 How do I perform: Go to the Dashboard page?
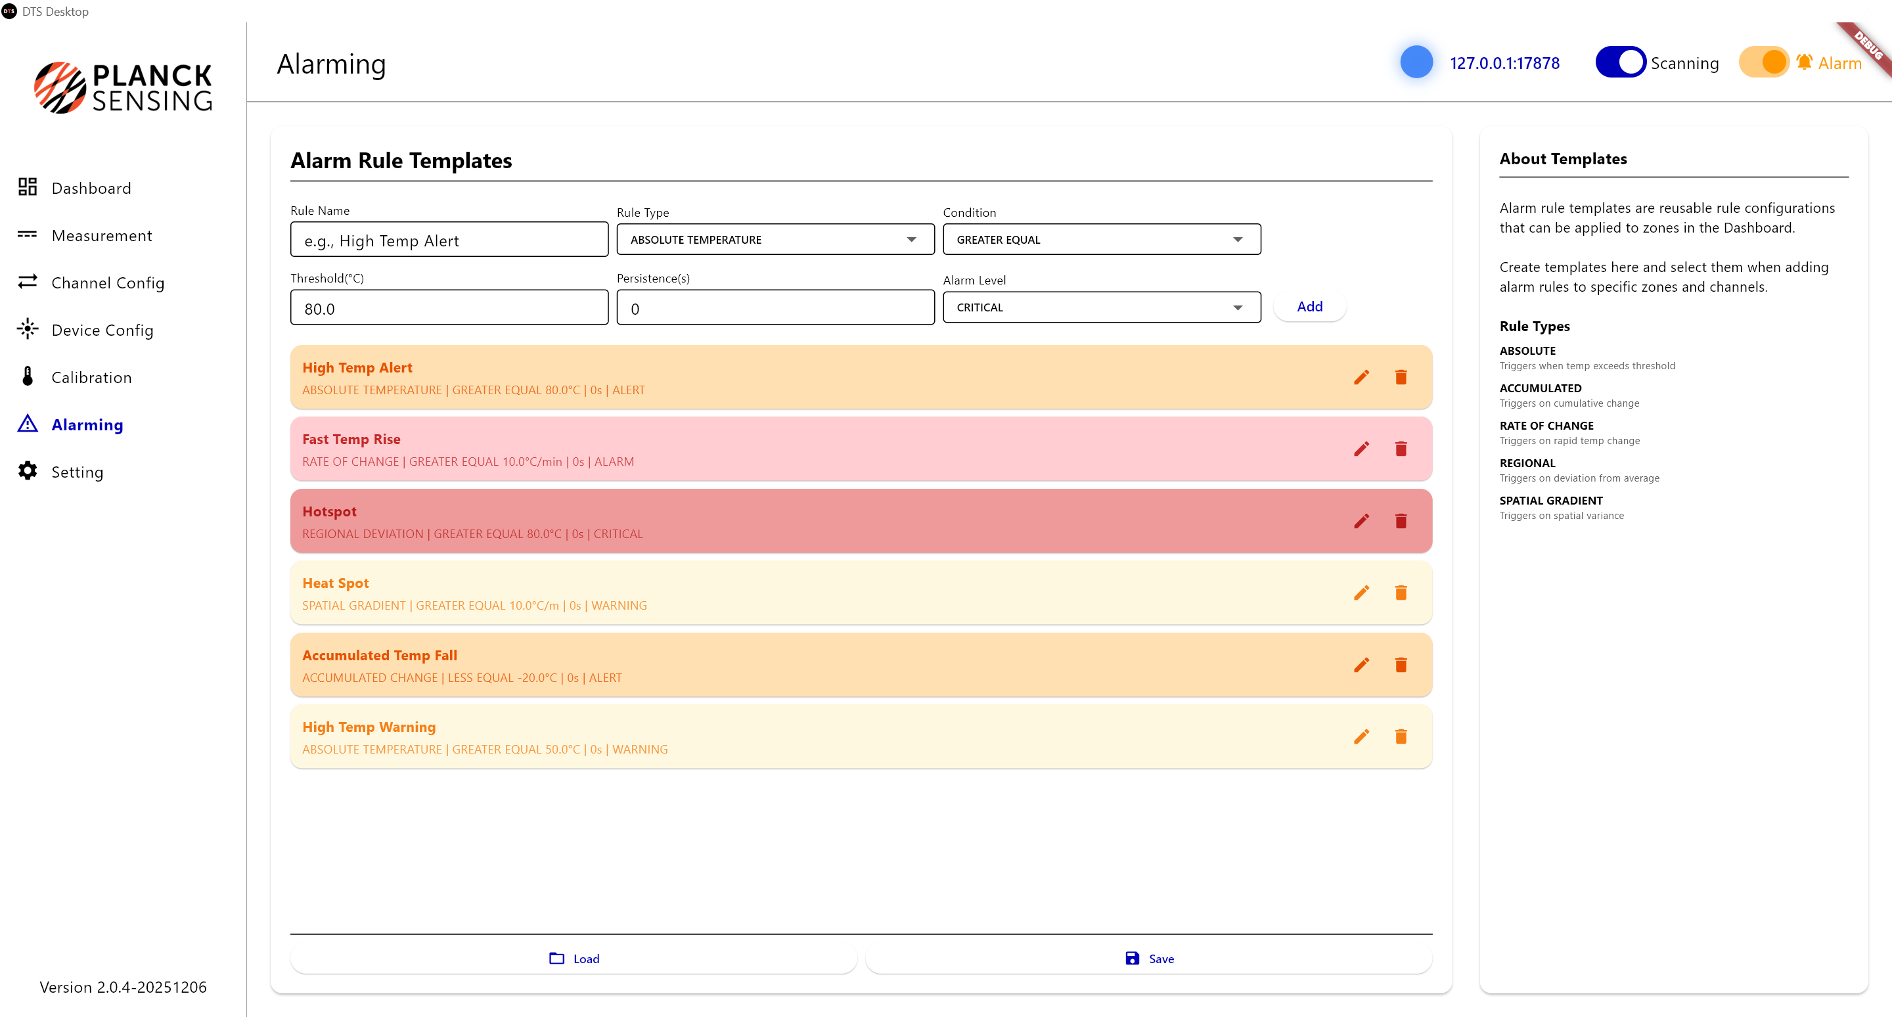[91, 188]
